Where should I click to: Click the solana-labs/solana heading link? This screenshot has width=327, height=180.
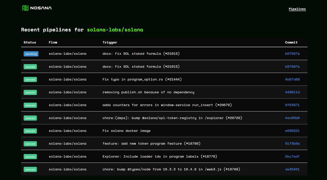click(115, 30)
